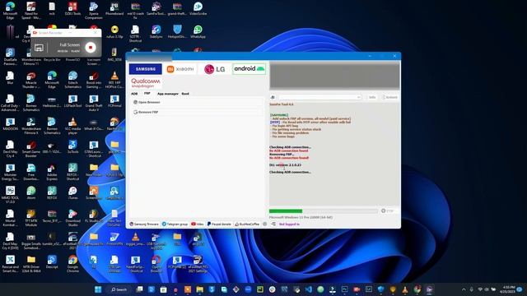Open Microsoft Edge desktop shortcut at top-left
527x296 pixels.
point(10,10)
